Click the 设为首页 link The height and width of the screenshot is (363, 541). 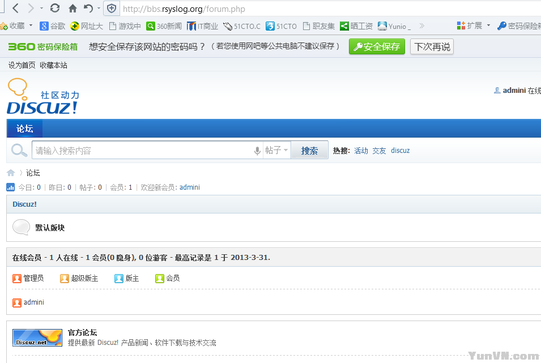point(22,65)
